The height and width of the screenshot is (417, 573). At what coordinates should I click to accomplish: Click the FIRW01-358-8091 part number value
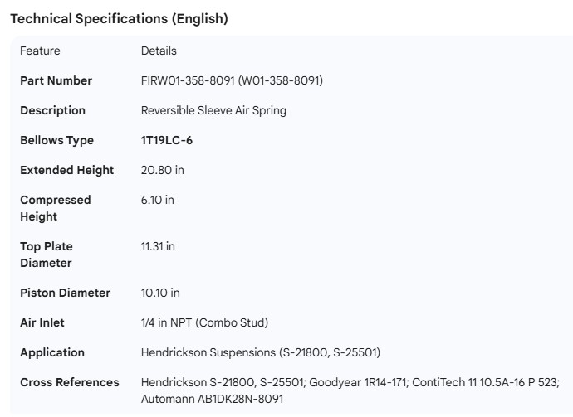(232, 80)
